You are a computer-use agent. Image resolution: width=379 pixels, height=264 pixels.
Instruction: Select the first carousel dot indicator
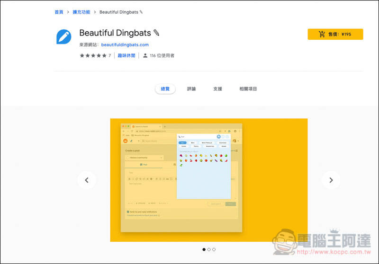click(x=204, y=249)
